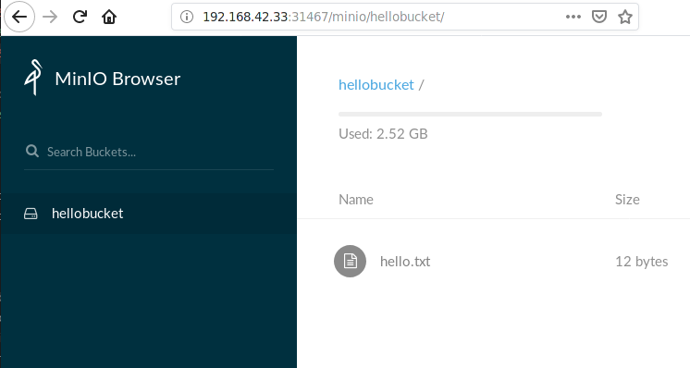Open hellobucket from the bucket list
The image size is (690, 368).
tap(87, 214)
